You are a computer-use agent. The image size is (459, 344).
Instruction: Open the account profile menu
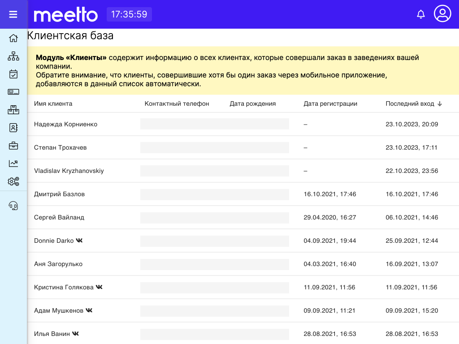coord(442,14)
